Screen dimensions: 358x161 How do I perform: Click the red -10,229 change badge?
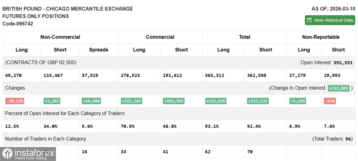(x=15, y=101)
